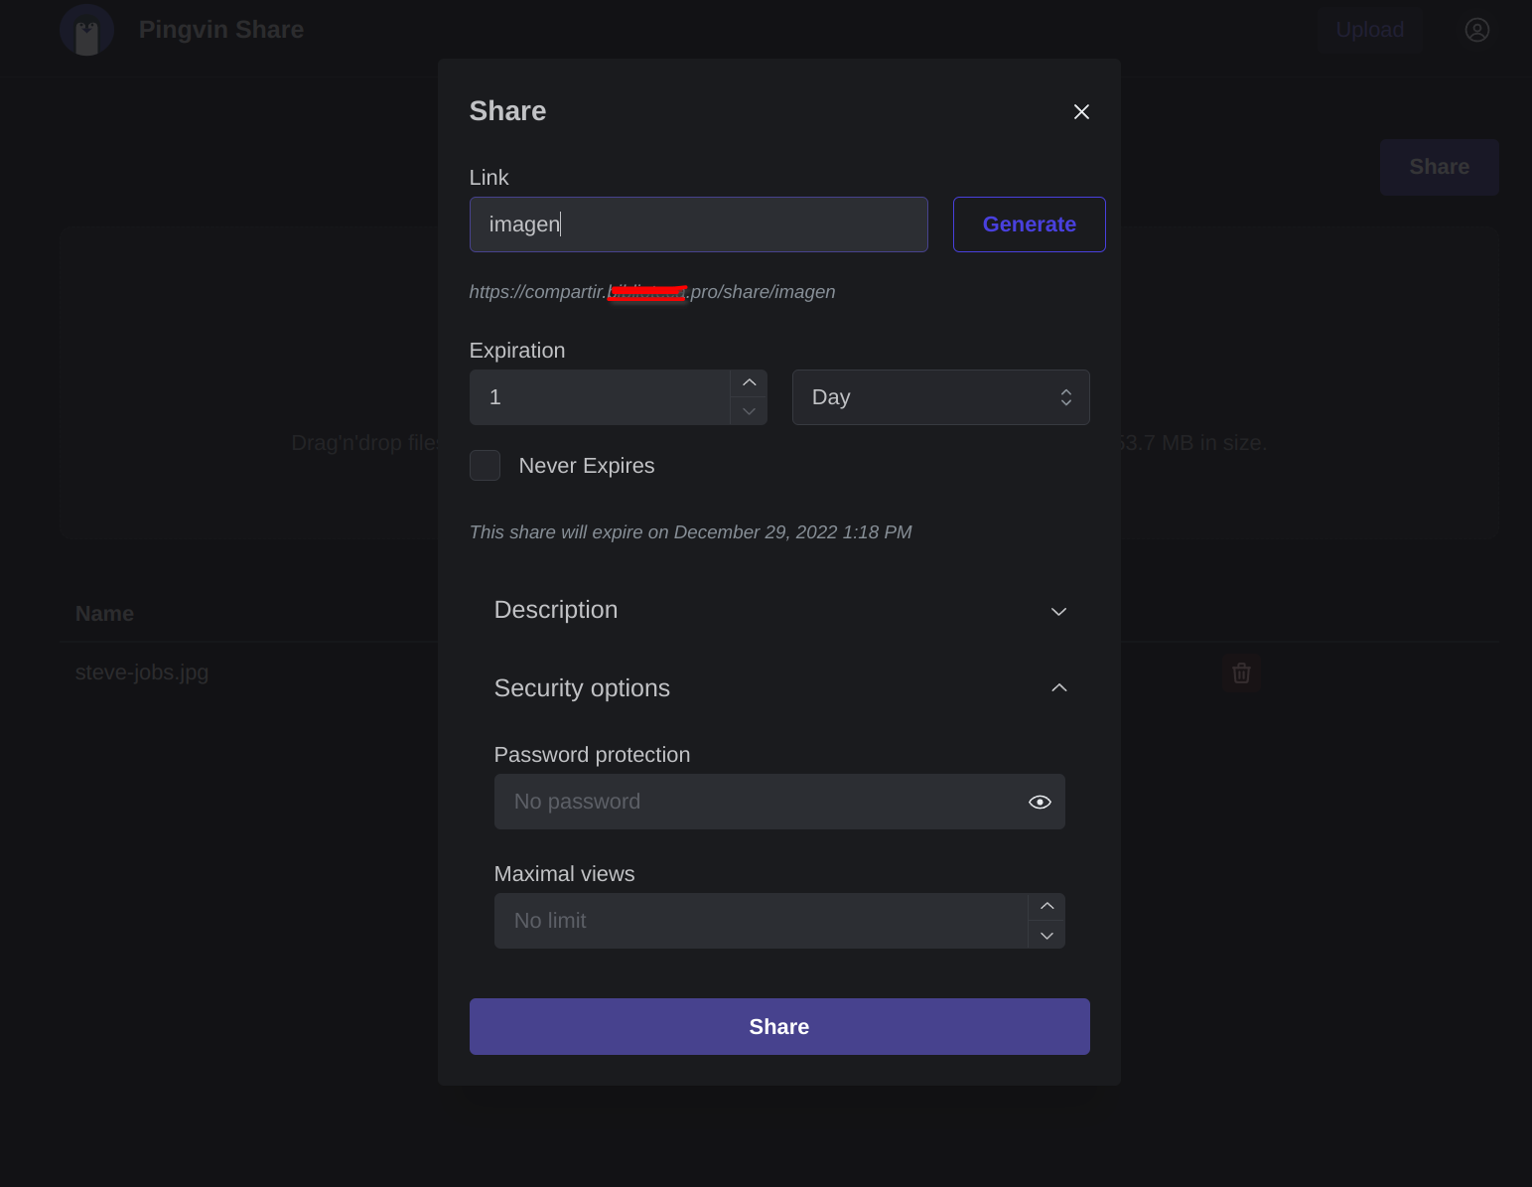Toggle password visibility eye icon
This screenshot has height=1187, width=1532.
[x=1040, y=803]
